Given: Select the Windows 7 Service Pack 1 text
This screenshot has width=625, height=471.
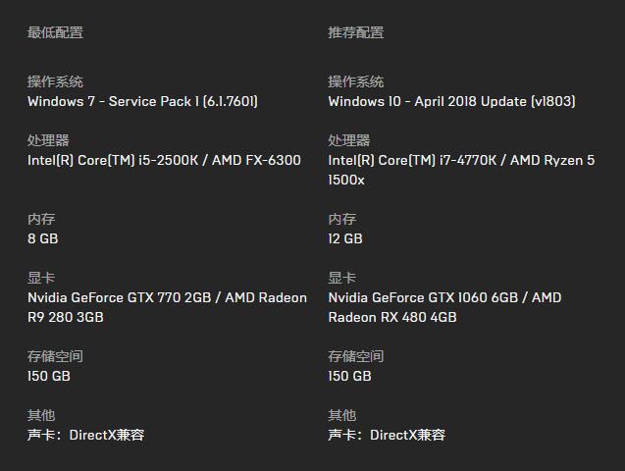Looking at the screenshot, I should [x=142, y=101].
